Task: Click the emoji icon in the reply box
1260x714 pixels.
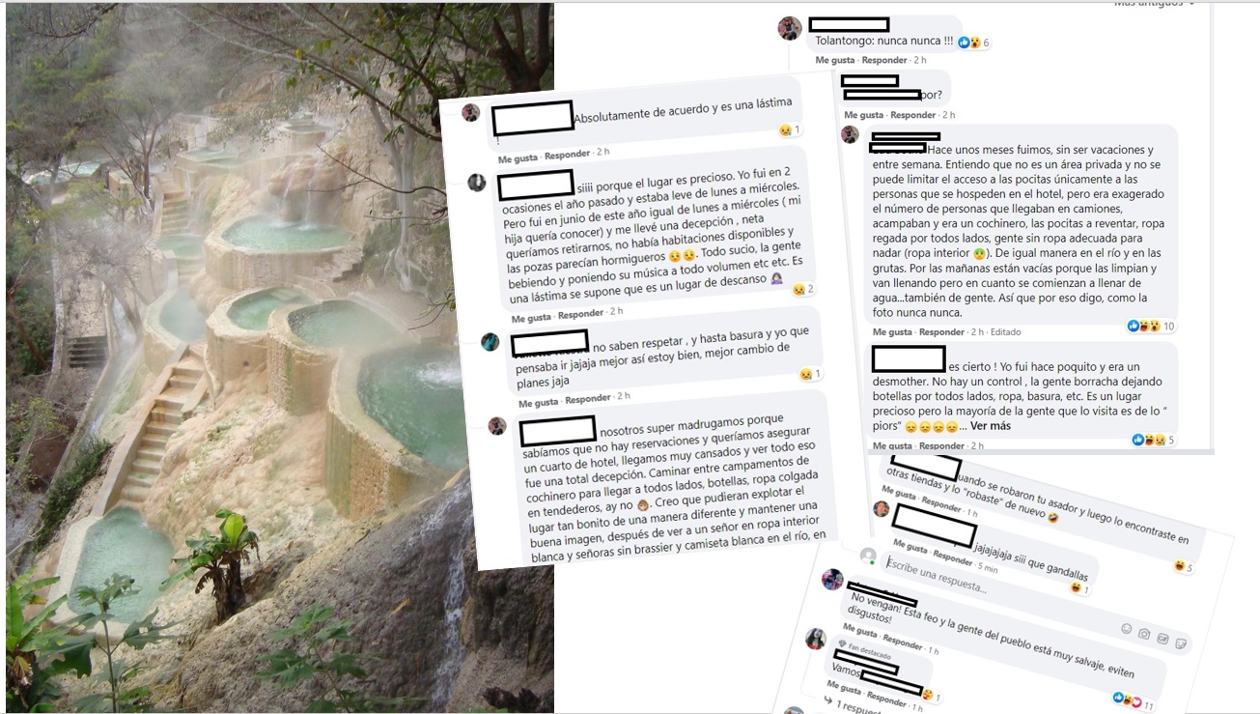Action: 1126,628
